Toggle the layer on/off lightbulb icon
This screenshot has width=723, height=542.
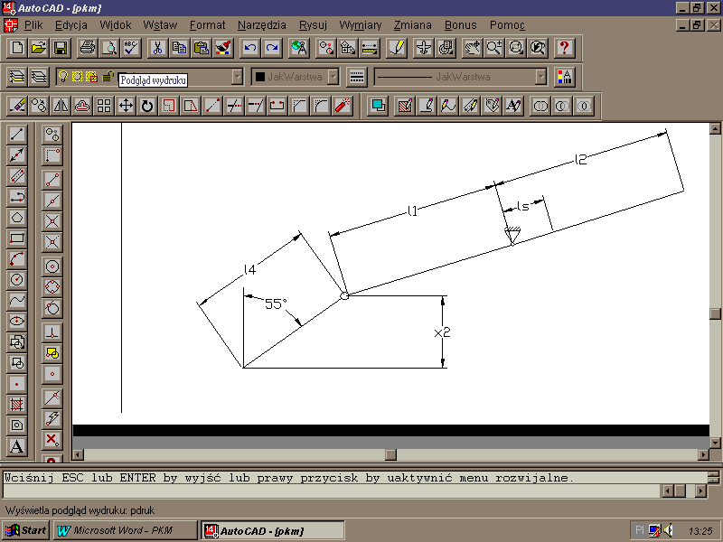pos(63,77)
